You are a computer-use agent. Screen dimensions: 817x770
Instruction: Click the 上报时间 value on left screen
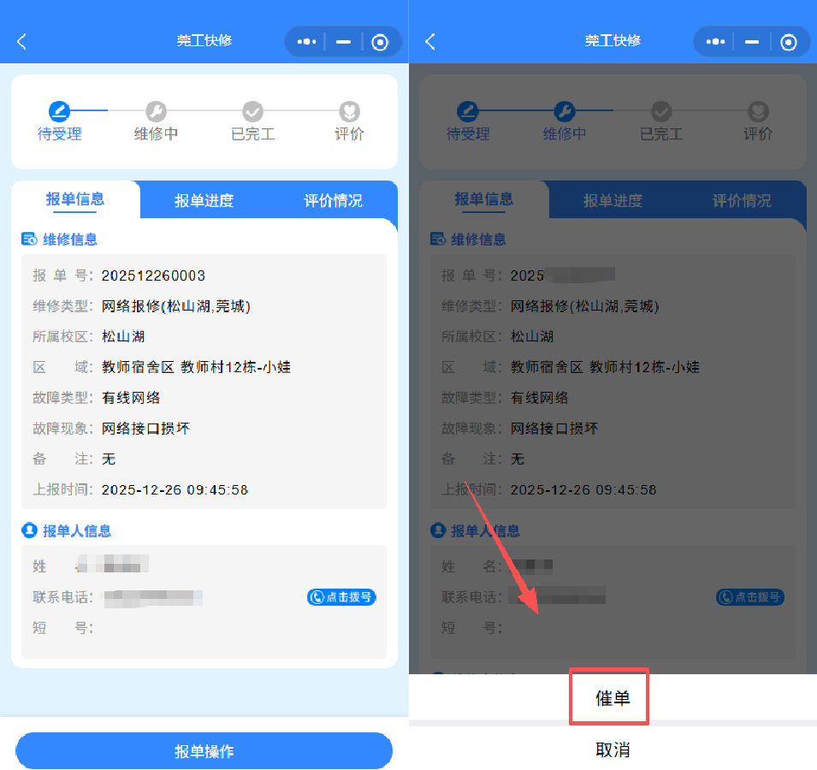click(175, 490)
